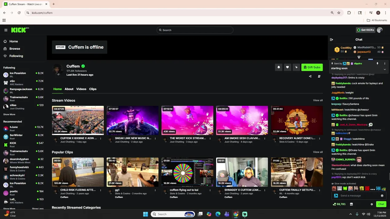Open THE WORST KICK STREAM video thumbnail
Image resolution: width=390 pixels, height=219 pixels.
coord(187,120)
